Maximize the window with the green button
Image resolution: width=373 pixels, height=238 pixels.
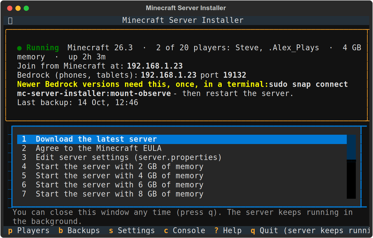point(26,8)
